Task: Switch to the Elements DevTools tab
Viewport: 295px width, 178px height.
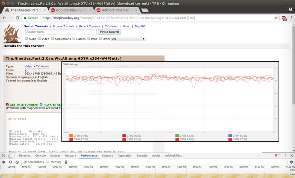Action: tap(24, 156)
